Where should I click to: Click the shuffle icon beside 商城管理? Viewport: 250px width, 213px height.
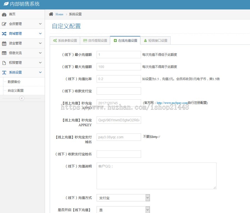pyautogui.click(x=4, y=34)
